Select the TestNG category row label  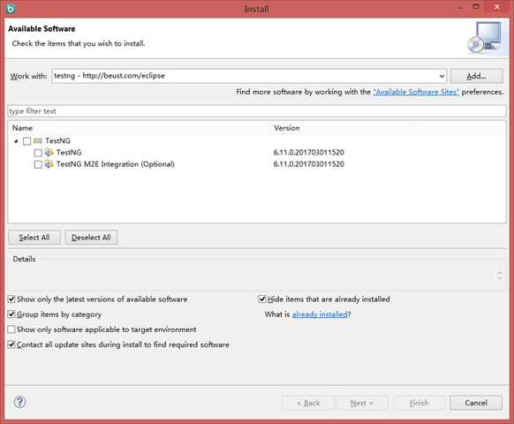57,141
